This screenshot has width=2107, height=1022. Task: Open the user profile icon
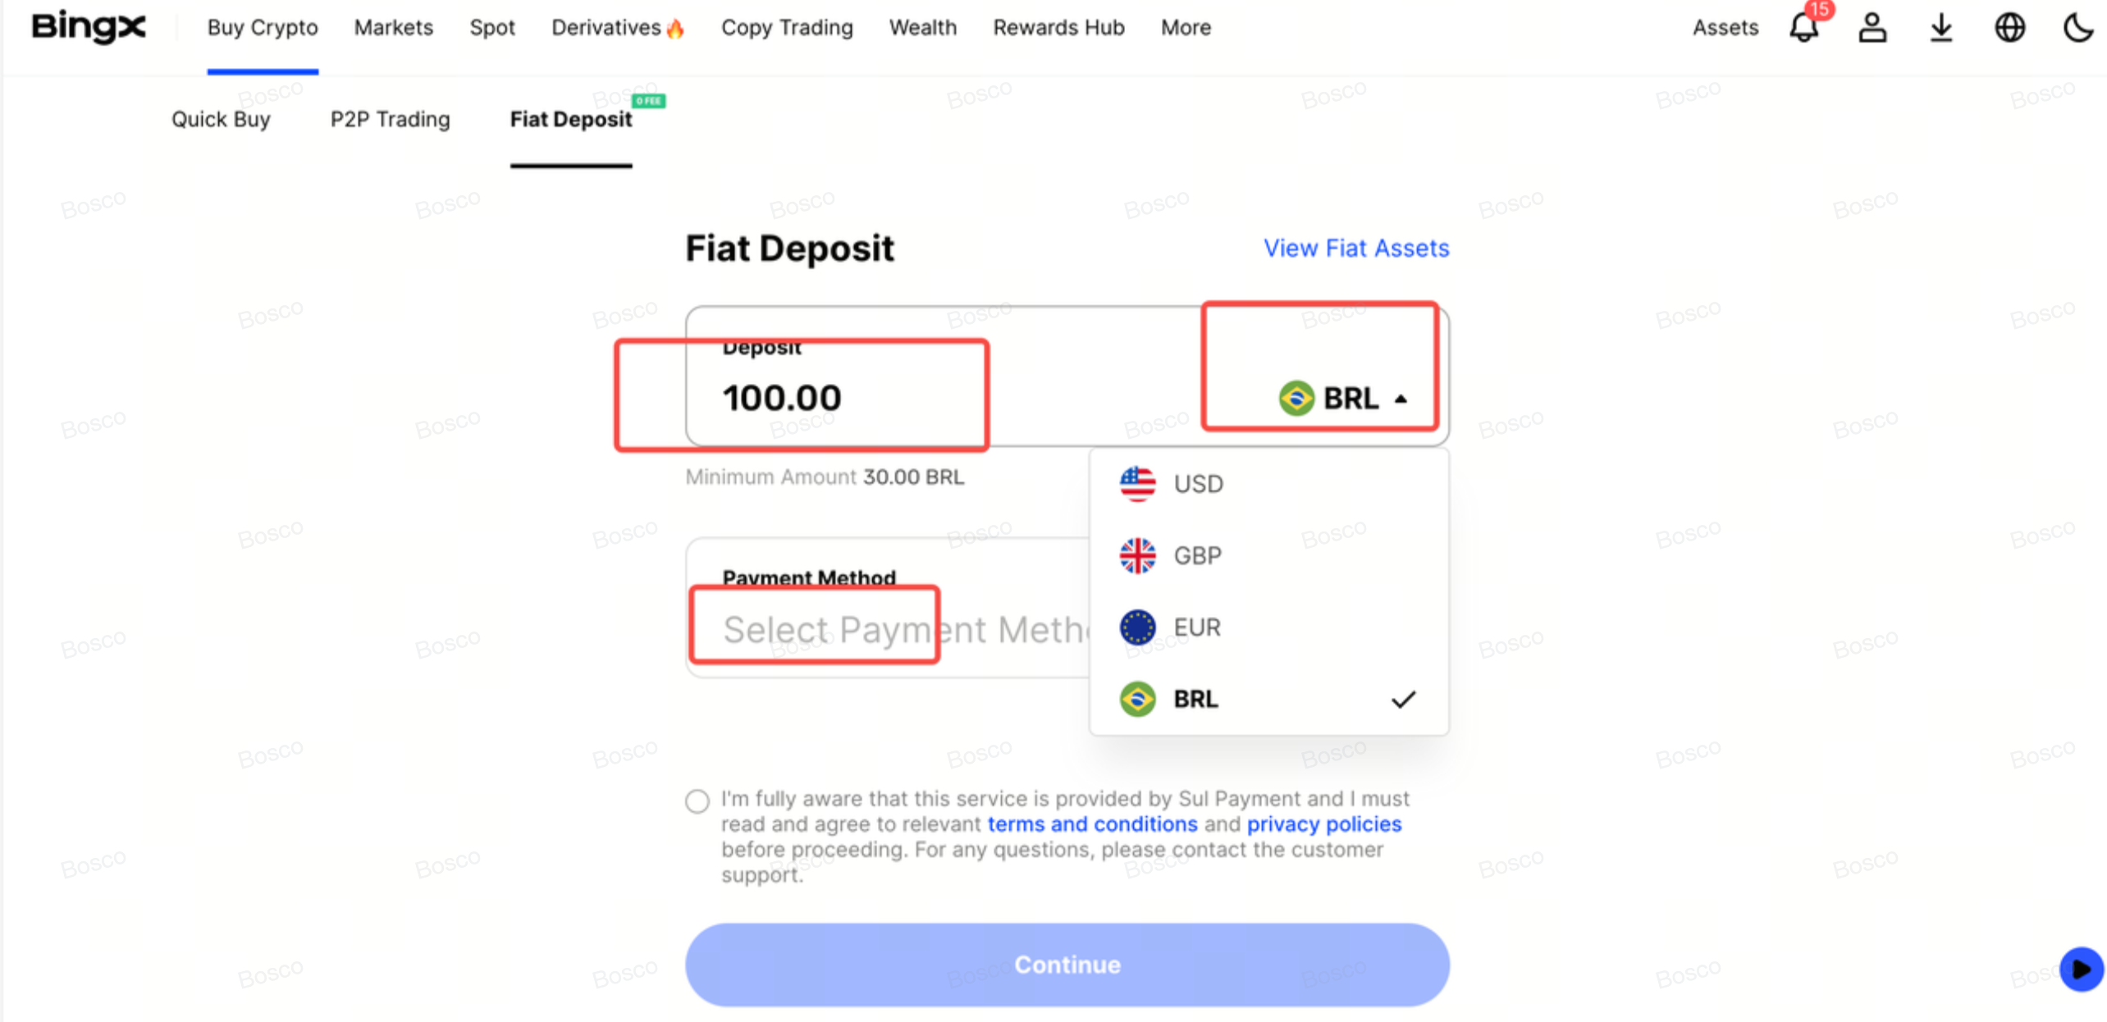click(x=1872, y=28)
